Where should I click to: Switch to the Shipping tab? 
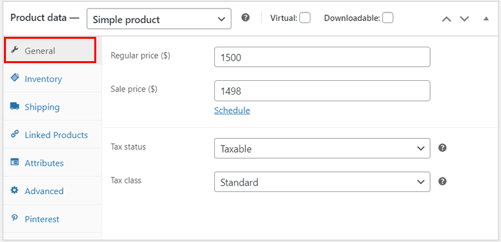[x=53, y=107]
